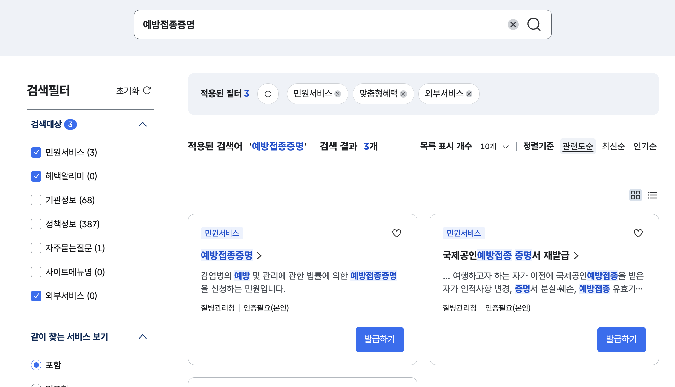Favorite the 국제공인예방접종 증명서 재발급 card
675x387 pixels.
[x=638, y=233]
